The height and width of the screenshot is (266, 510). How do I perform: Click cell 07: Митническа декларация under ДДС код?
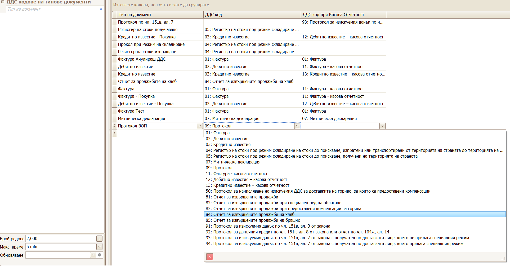point(252,119)
